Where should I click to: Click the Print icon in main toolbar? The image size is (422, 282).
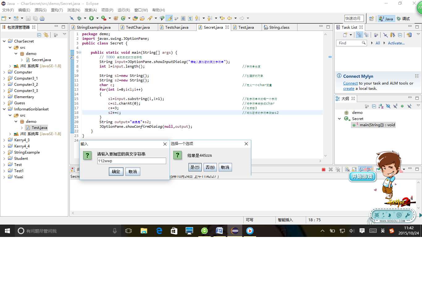[42, 19]
